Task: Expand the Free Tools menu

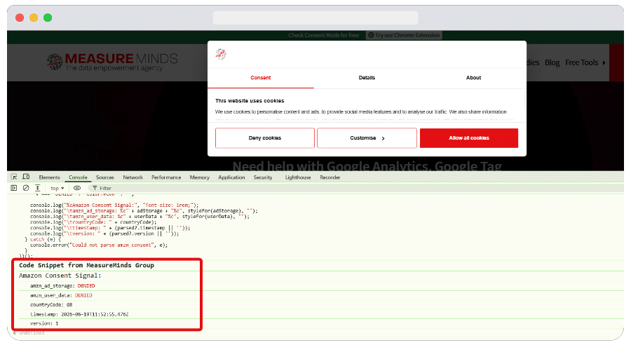Action: 585,63
